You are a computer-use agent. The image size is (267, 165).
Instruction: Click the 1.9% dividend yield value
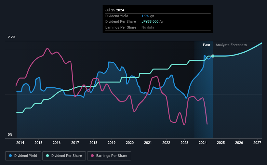point(145,16)
